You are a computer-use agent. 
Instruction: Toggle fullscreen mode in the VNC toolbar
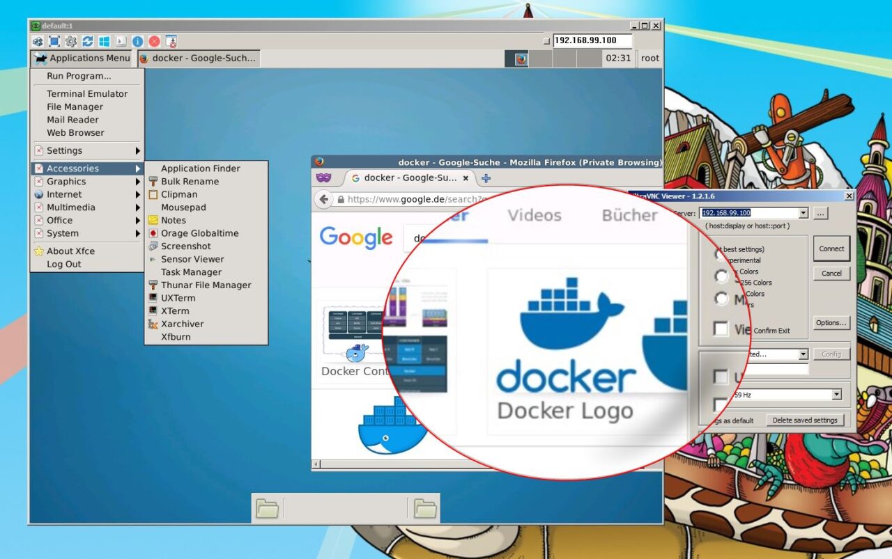[x=54, y=41]
